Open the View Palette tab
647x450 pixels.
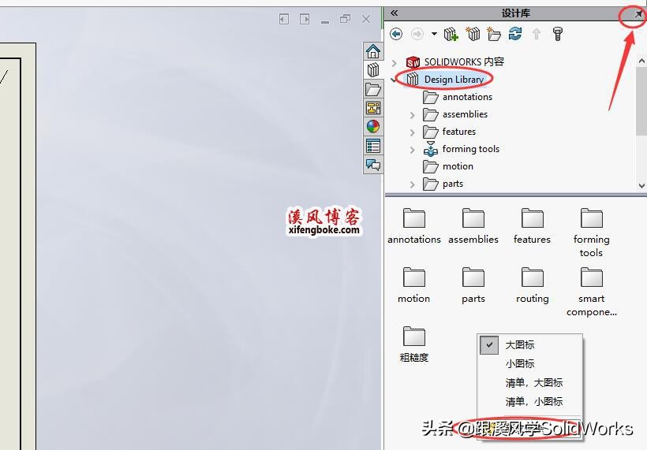pyautogui.click(x=373, y=108)
